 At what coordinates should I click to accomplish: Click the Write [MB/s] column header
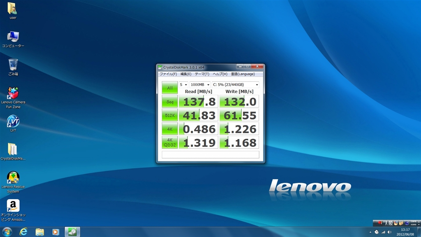(239, 92)
